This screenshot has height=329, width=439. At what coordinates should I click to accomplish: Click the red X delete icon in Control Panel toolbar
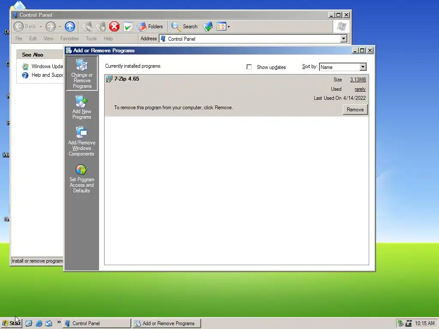(x=114, y=27)
